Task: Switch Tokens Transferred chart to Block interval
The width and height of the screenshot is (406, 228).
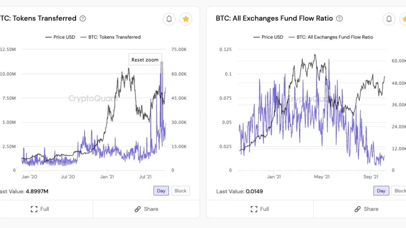Action: pos(180,191)
